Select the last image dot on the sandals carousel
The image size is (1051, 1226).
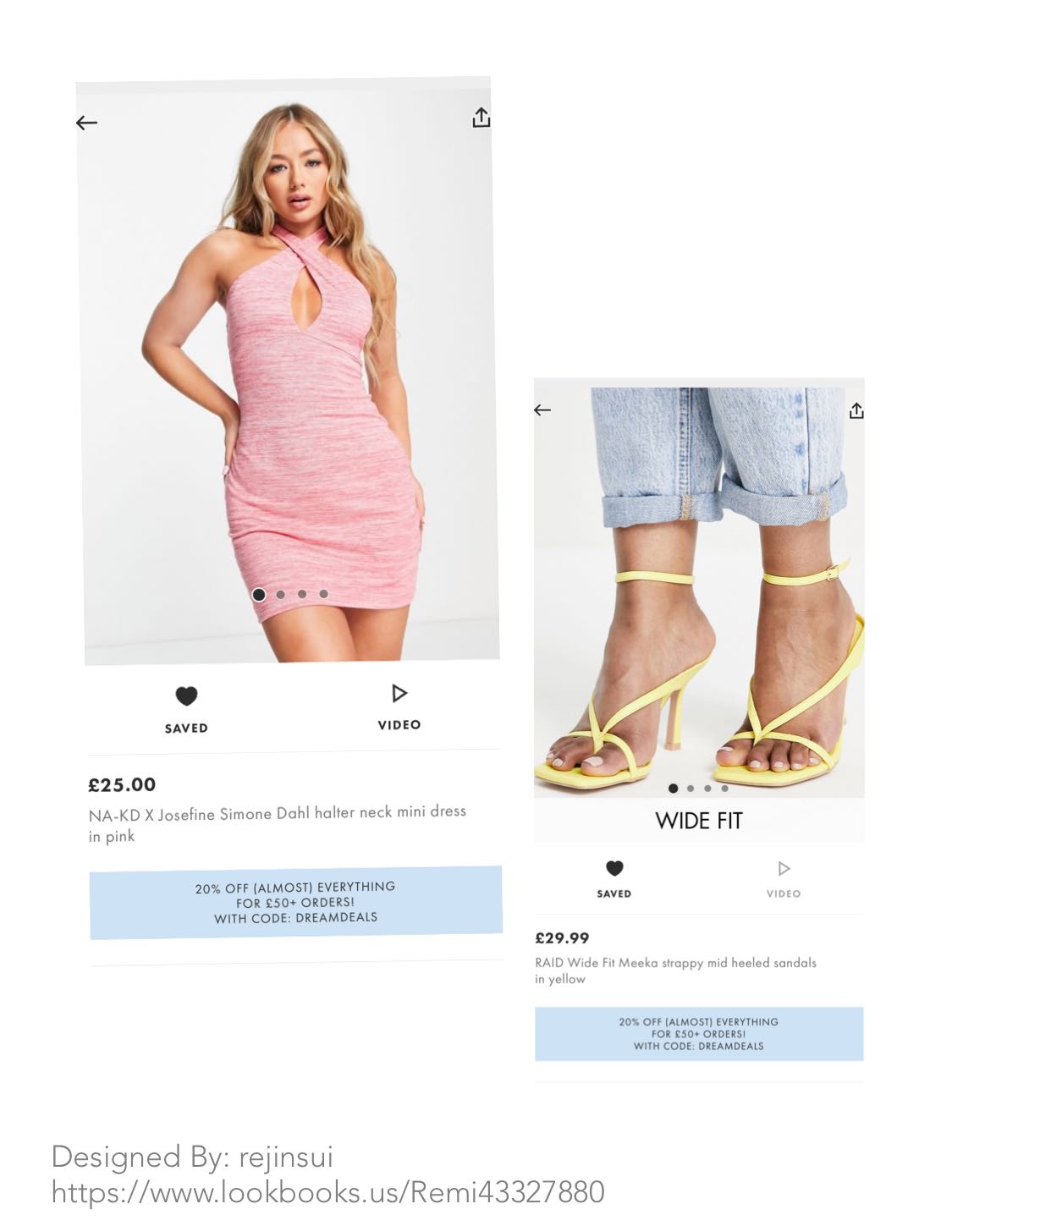click(724, 789)
